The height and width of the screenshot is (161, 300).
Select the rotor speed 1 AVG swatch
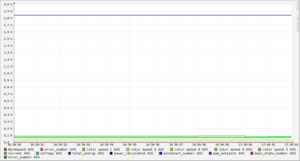tap(84, 149)
